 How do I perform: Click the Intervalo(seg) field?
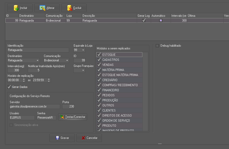click(14, 70)
